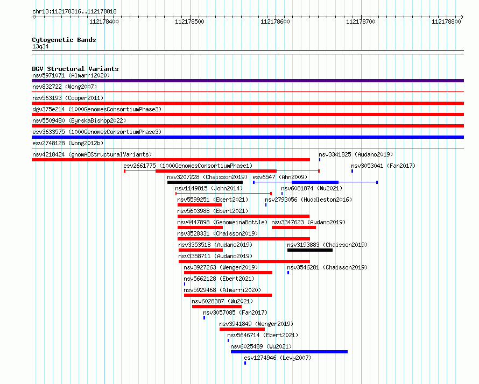The image size is (479, 384).
Task: Click the nsv5603988 (Ebert2021) label
Action: point(213,211)
